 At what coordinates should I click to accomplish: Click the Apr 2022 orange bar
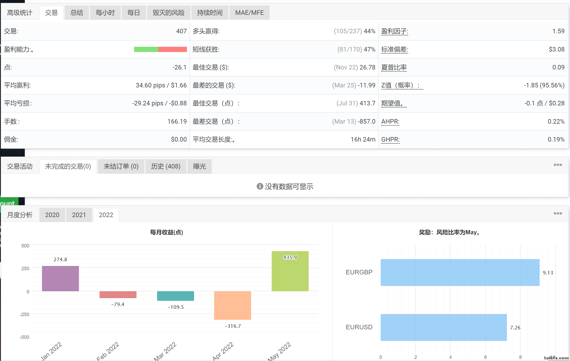pyautogui.click(x=233, y=306)
